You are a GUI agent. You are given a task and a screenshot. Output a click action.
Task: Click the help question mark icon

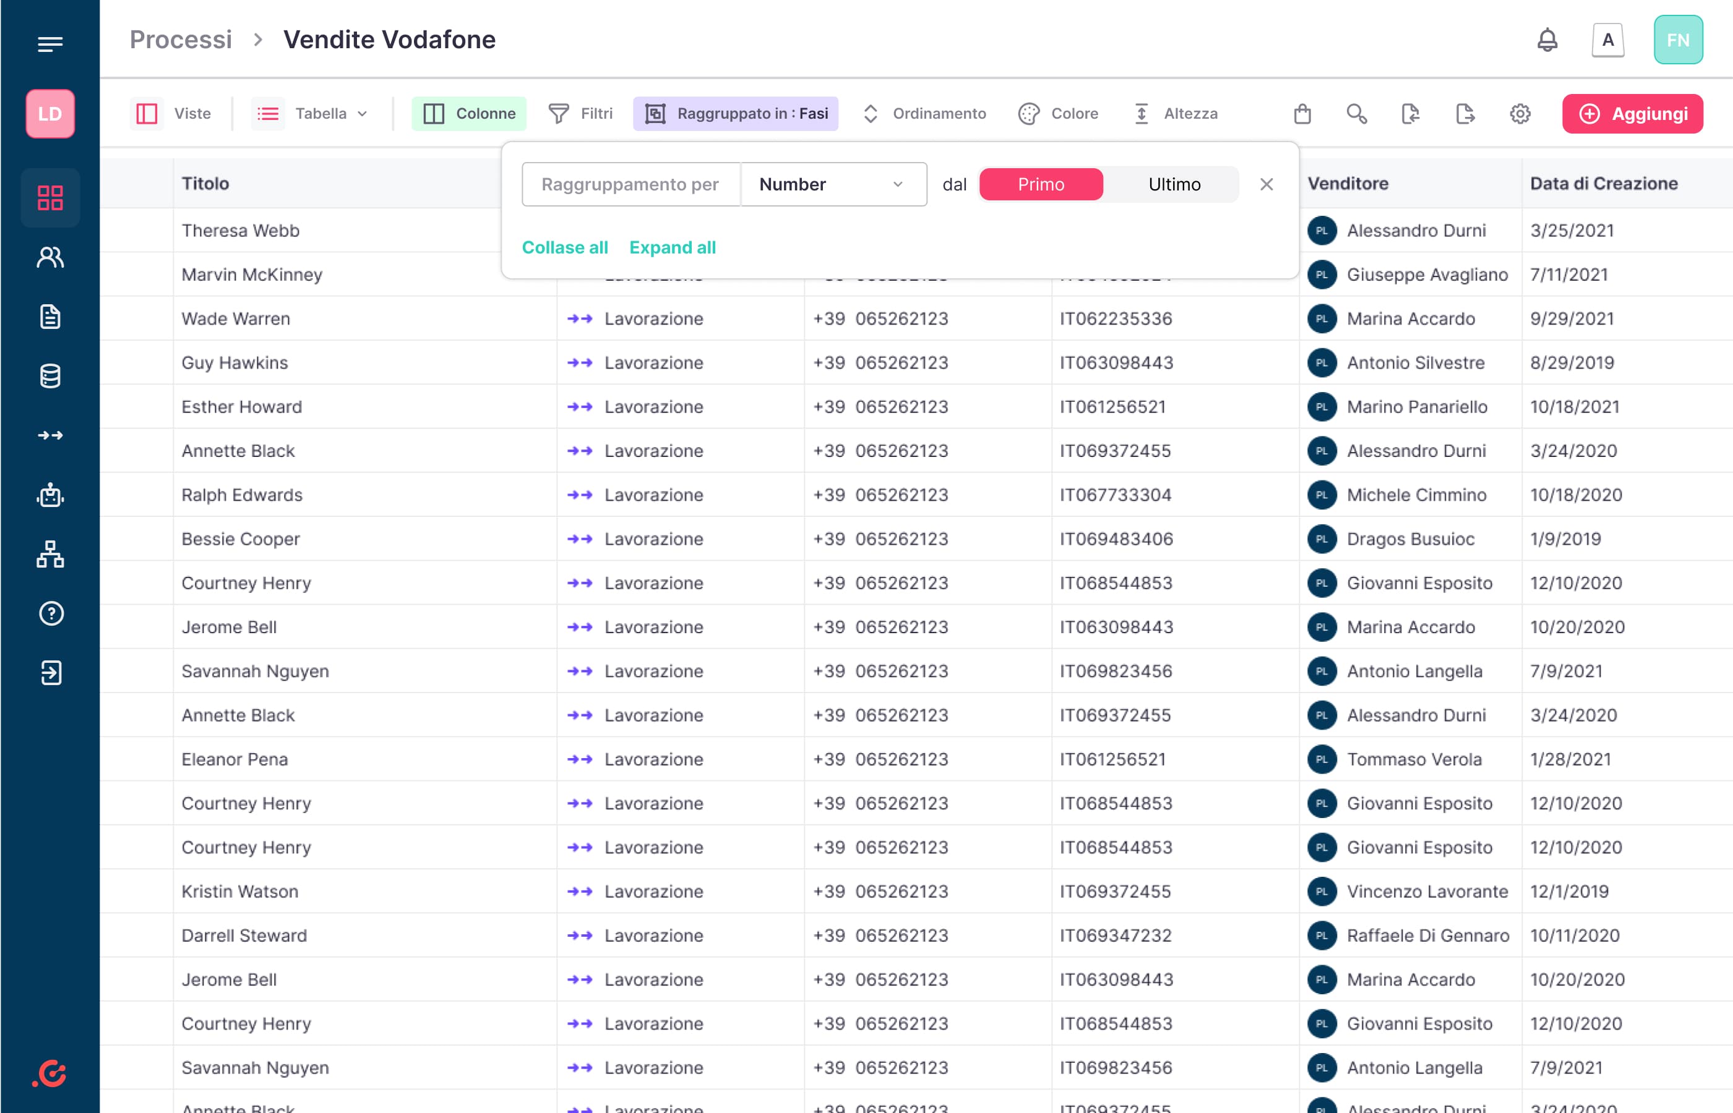(50, 613)
